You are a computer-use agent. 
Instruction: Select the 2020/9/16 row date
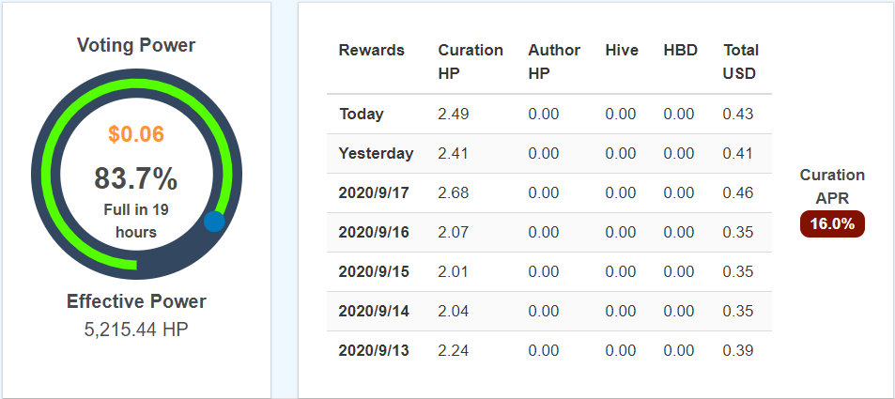click(x=375, y=232)
